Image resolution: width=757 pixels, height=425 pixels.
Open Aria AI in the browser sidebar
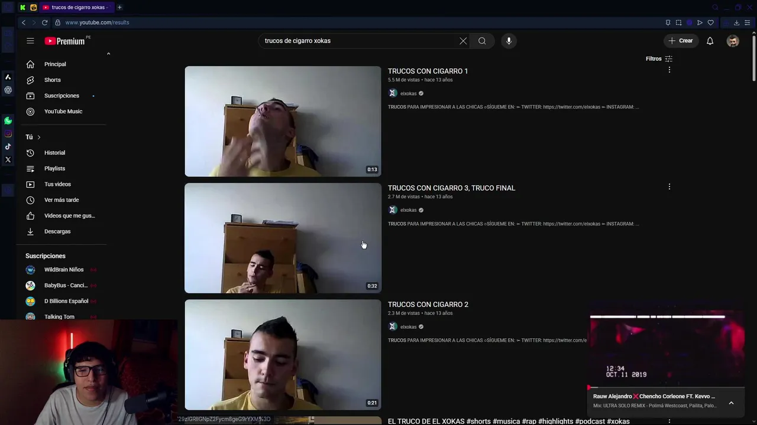pos(8,77)
